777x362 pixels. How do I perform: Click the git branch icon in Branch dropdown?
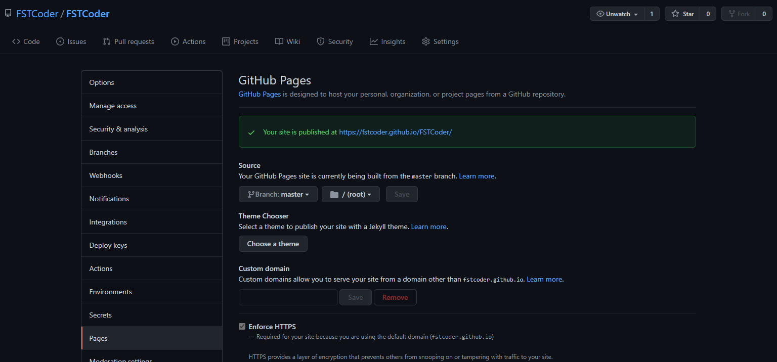[251, 194]
